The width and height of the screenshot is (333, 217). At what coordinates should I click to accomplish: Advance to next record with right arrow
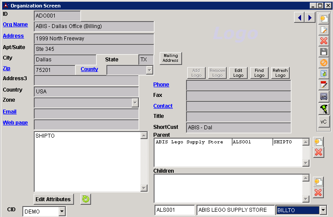310,18
